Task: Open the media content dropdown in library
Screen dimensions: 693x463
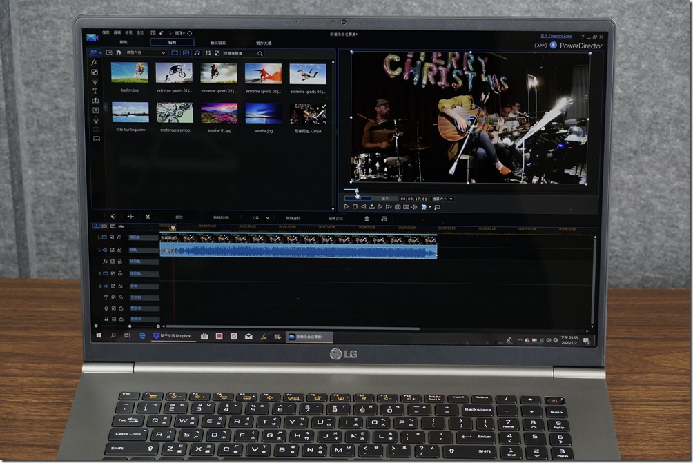Action: coord(146,52)
